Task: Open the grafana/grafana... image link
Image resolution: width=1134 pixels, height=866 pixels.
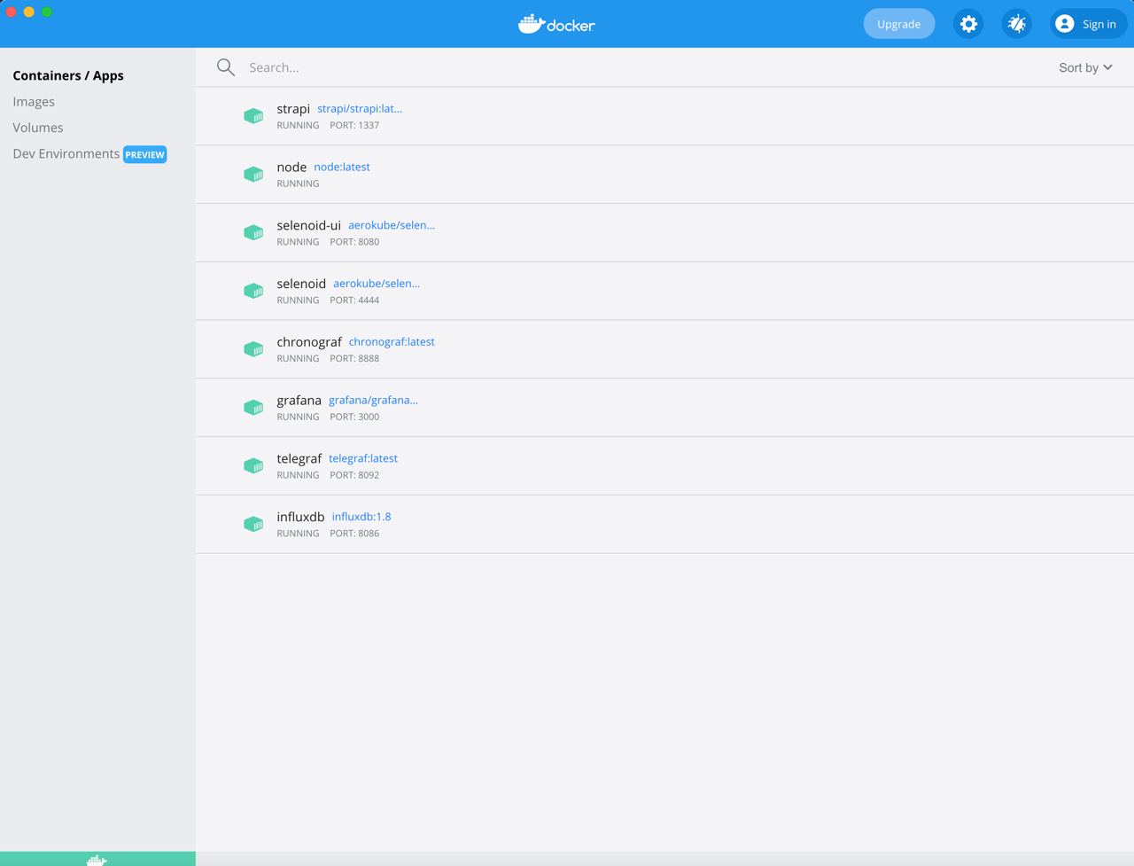Action: [373, 400]
